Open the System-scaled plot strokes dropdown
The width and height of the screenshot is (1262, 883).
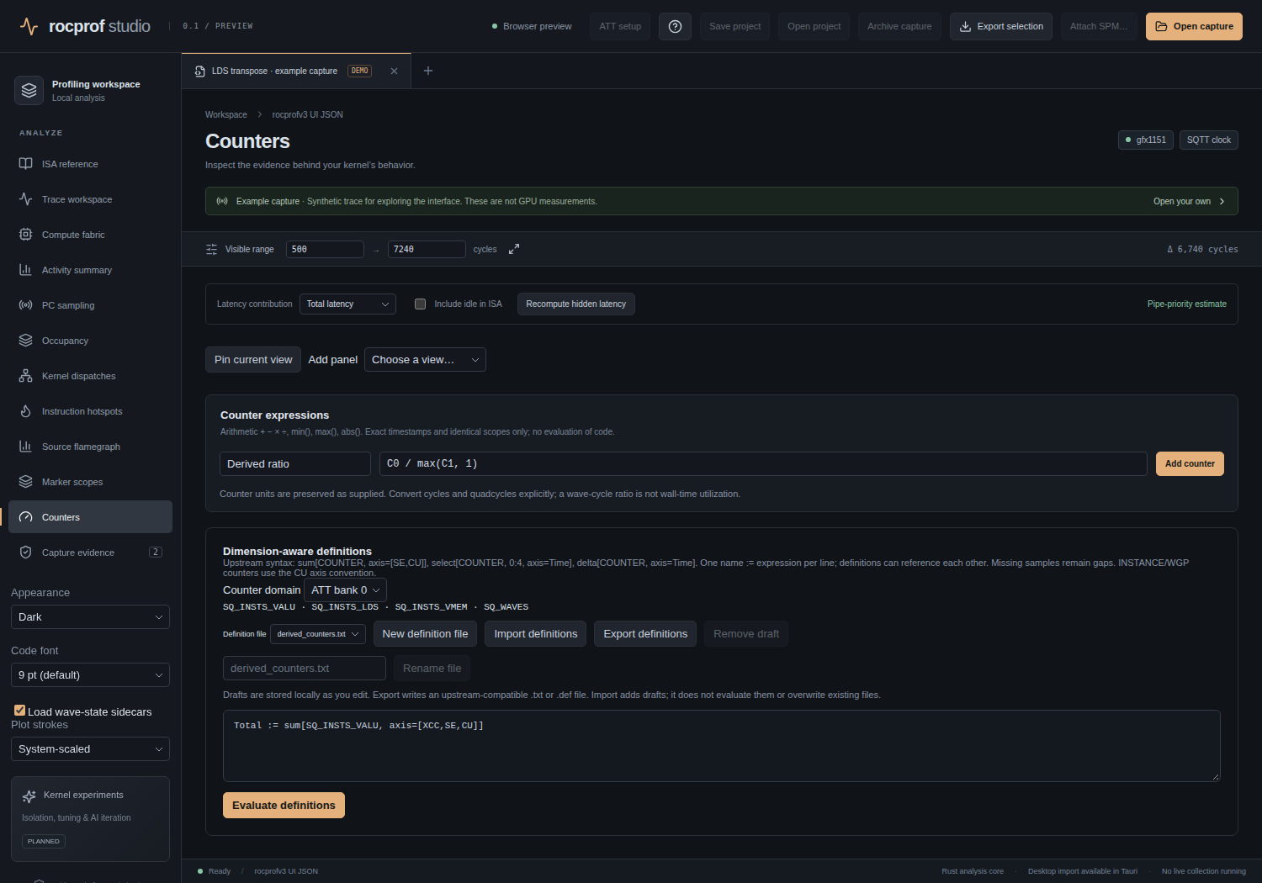click(x=90, y=749)
